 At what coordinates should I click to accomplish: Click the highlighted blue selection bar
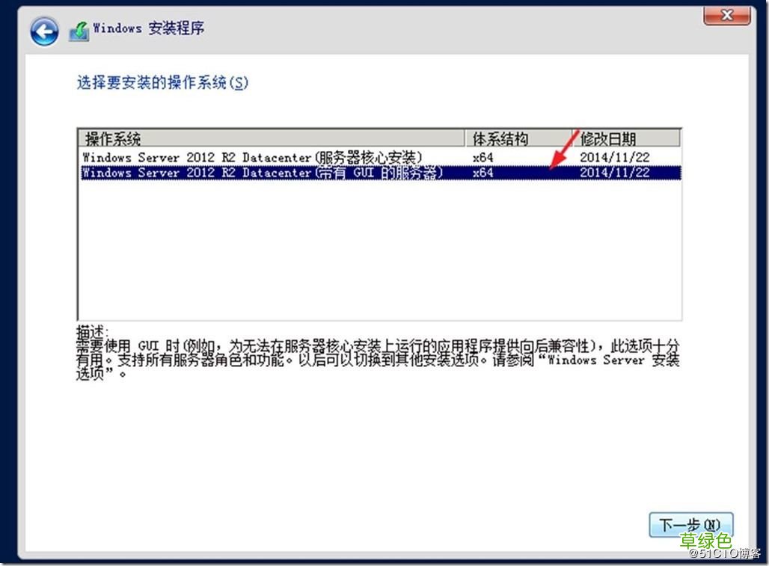pyautogui.click(x=374, y=172)
